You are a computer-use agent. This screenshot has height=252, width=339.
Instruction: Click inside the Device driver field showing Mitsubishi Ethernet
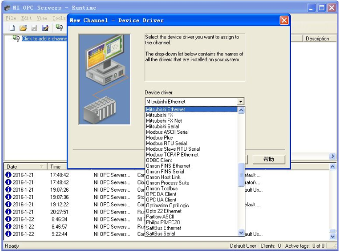[x=191, y=102]
